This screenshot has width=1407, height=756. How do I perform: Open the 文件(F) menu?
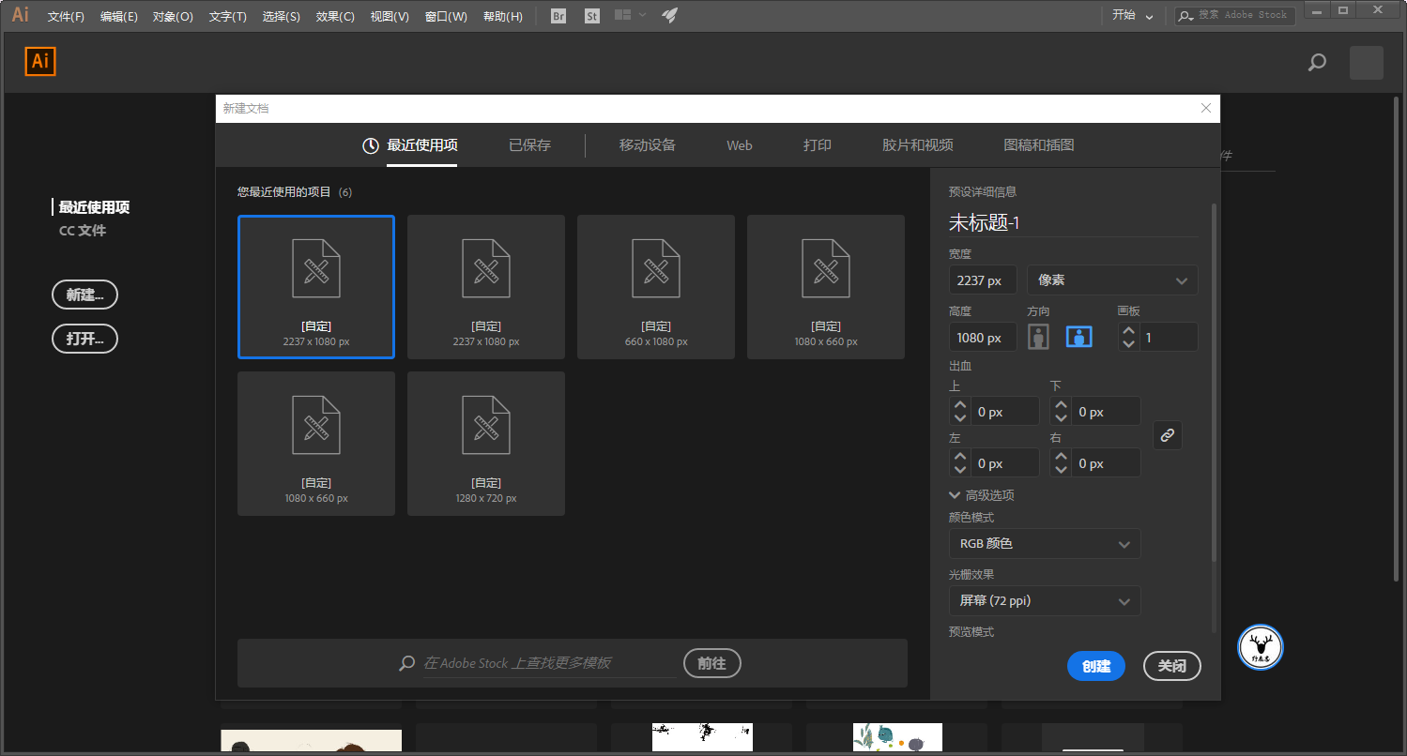click(66, 16)
